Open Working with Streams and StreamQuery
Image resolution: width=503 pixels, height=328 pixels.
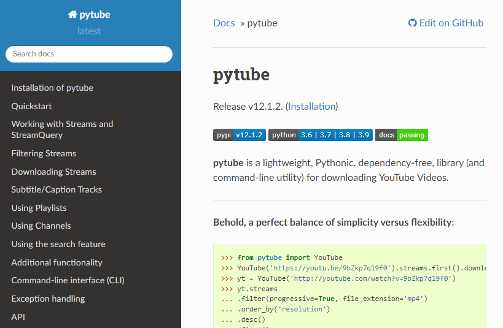tap(62, 129)
